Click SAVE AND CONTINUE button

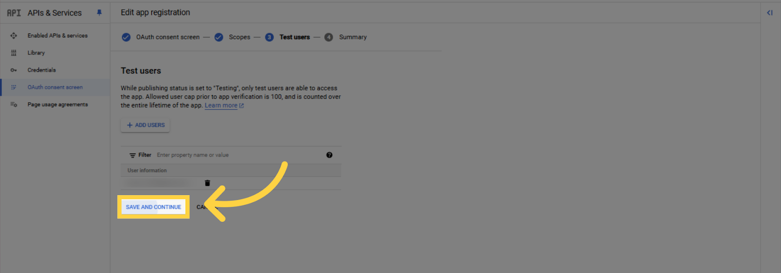point(153,207)
